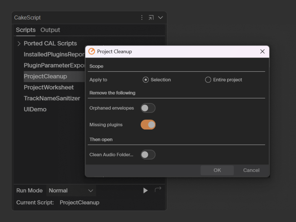Turn off the Missing plugins switch

tap(148, 125)
